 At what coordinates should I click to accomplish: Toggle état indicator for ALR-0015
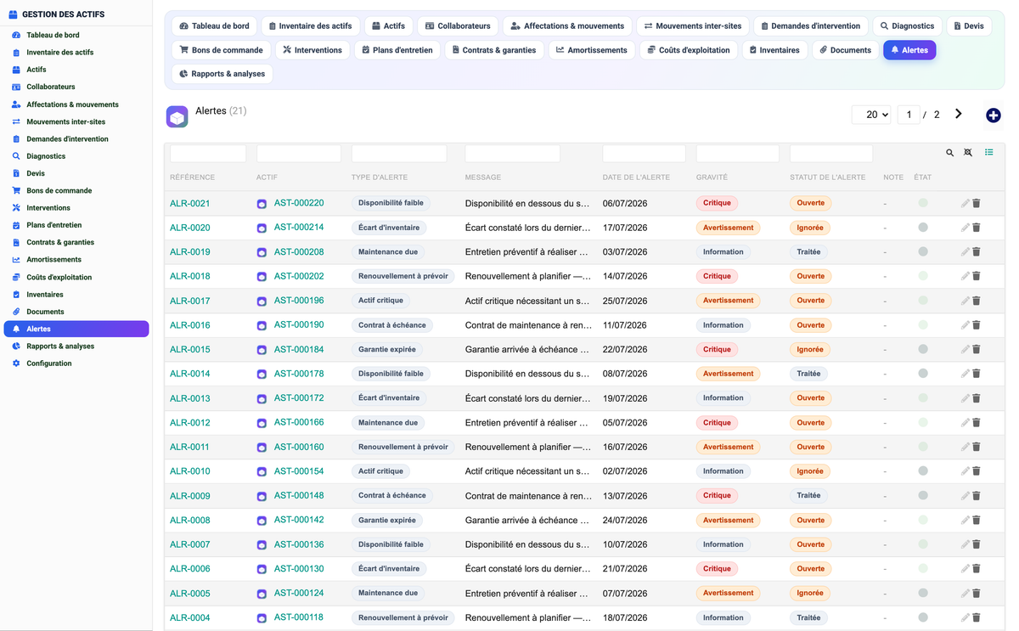click(x=923, y=349)
